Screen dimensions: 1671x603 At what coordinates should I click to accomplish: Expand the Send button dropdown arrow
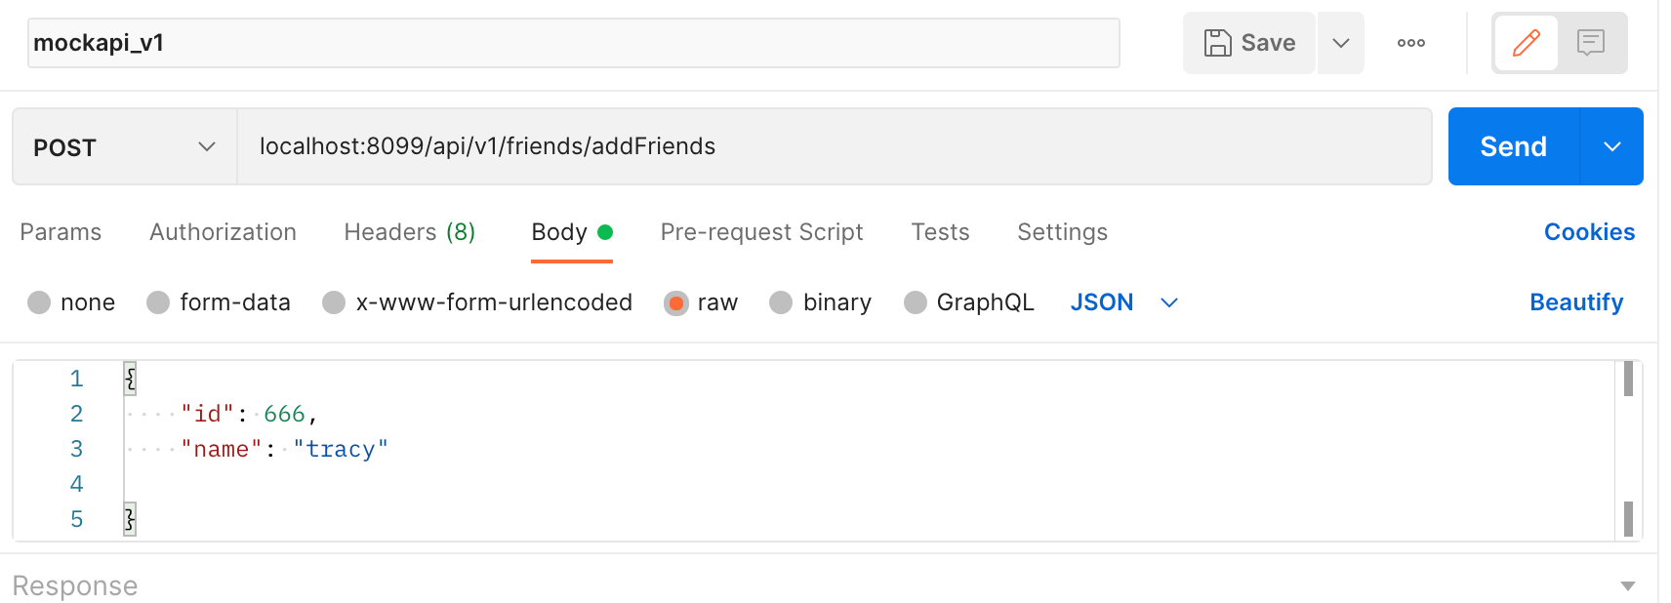coord(1612,146)
